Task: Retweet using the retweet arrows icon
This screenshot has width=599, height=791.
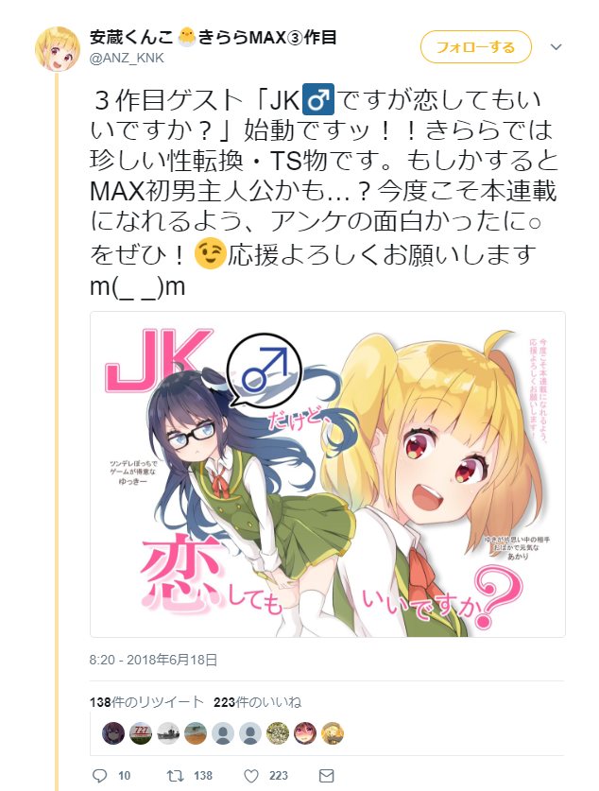Action: 175,775
